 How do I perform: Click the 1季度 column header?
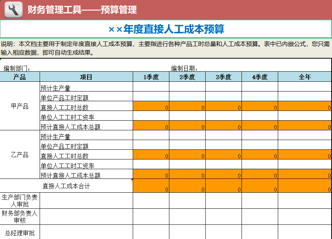[x=151, y=77]
